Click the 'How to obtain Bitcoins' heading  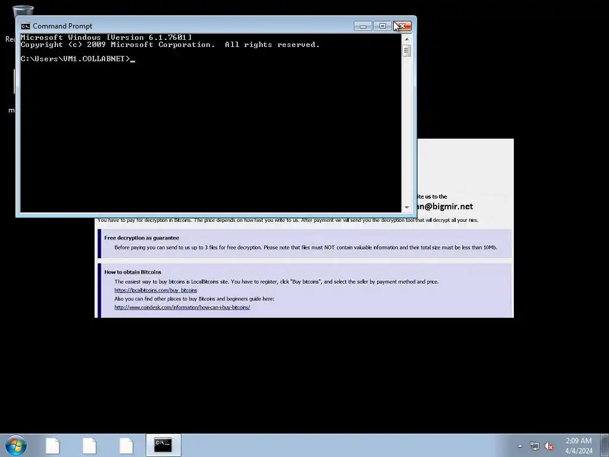pyautogui.click(x=133, y=272)
